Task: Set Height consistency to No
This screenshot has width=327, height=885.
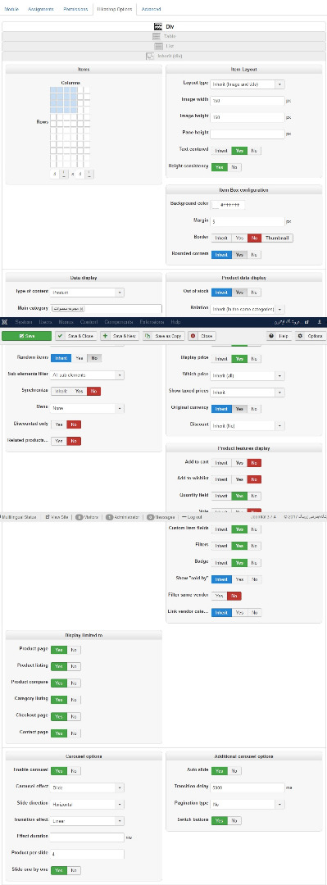Action: (x=234, y=167)
